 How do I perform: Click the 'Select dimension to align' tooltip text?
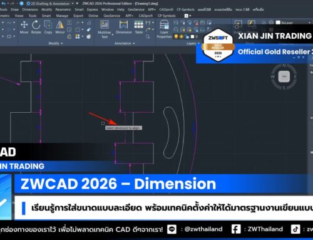123,128
